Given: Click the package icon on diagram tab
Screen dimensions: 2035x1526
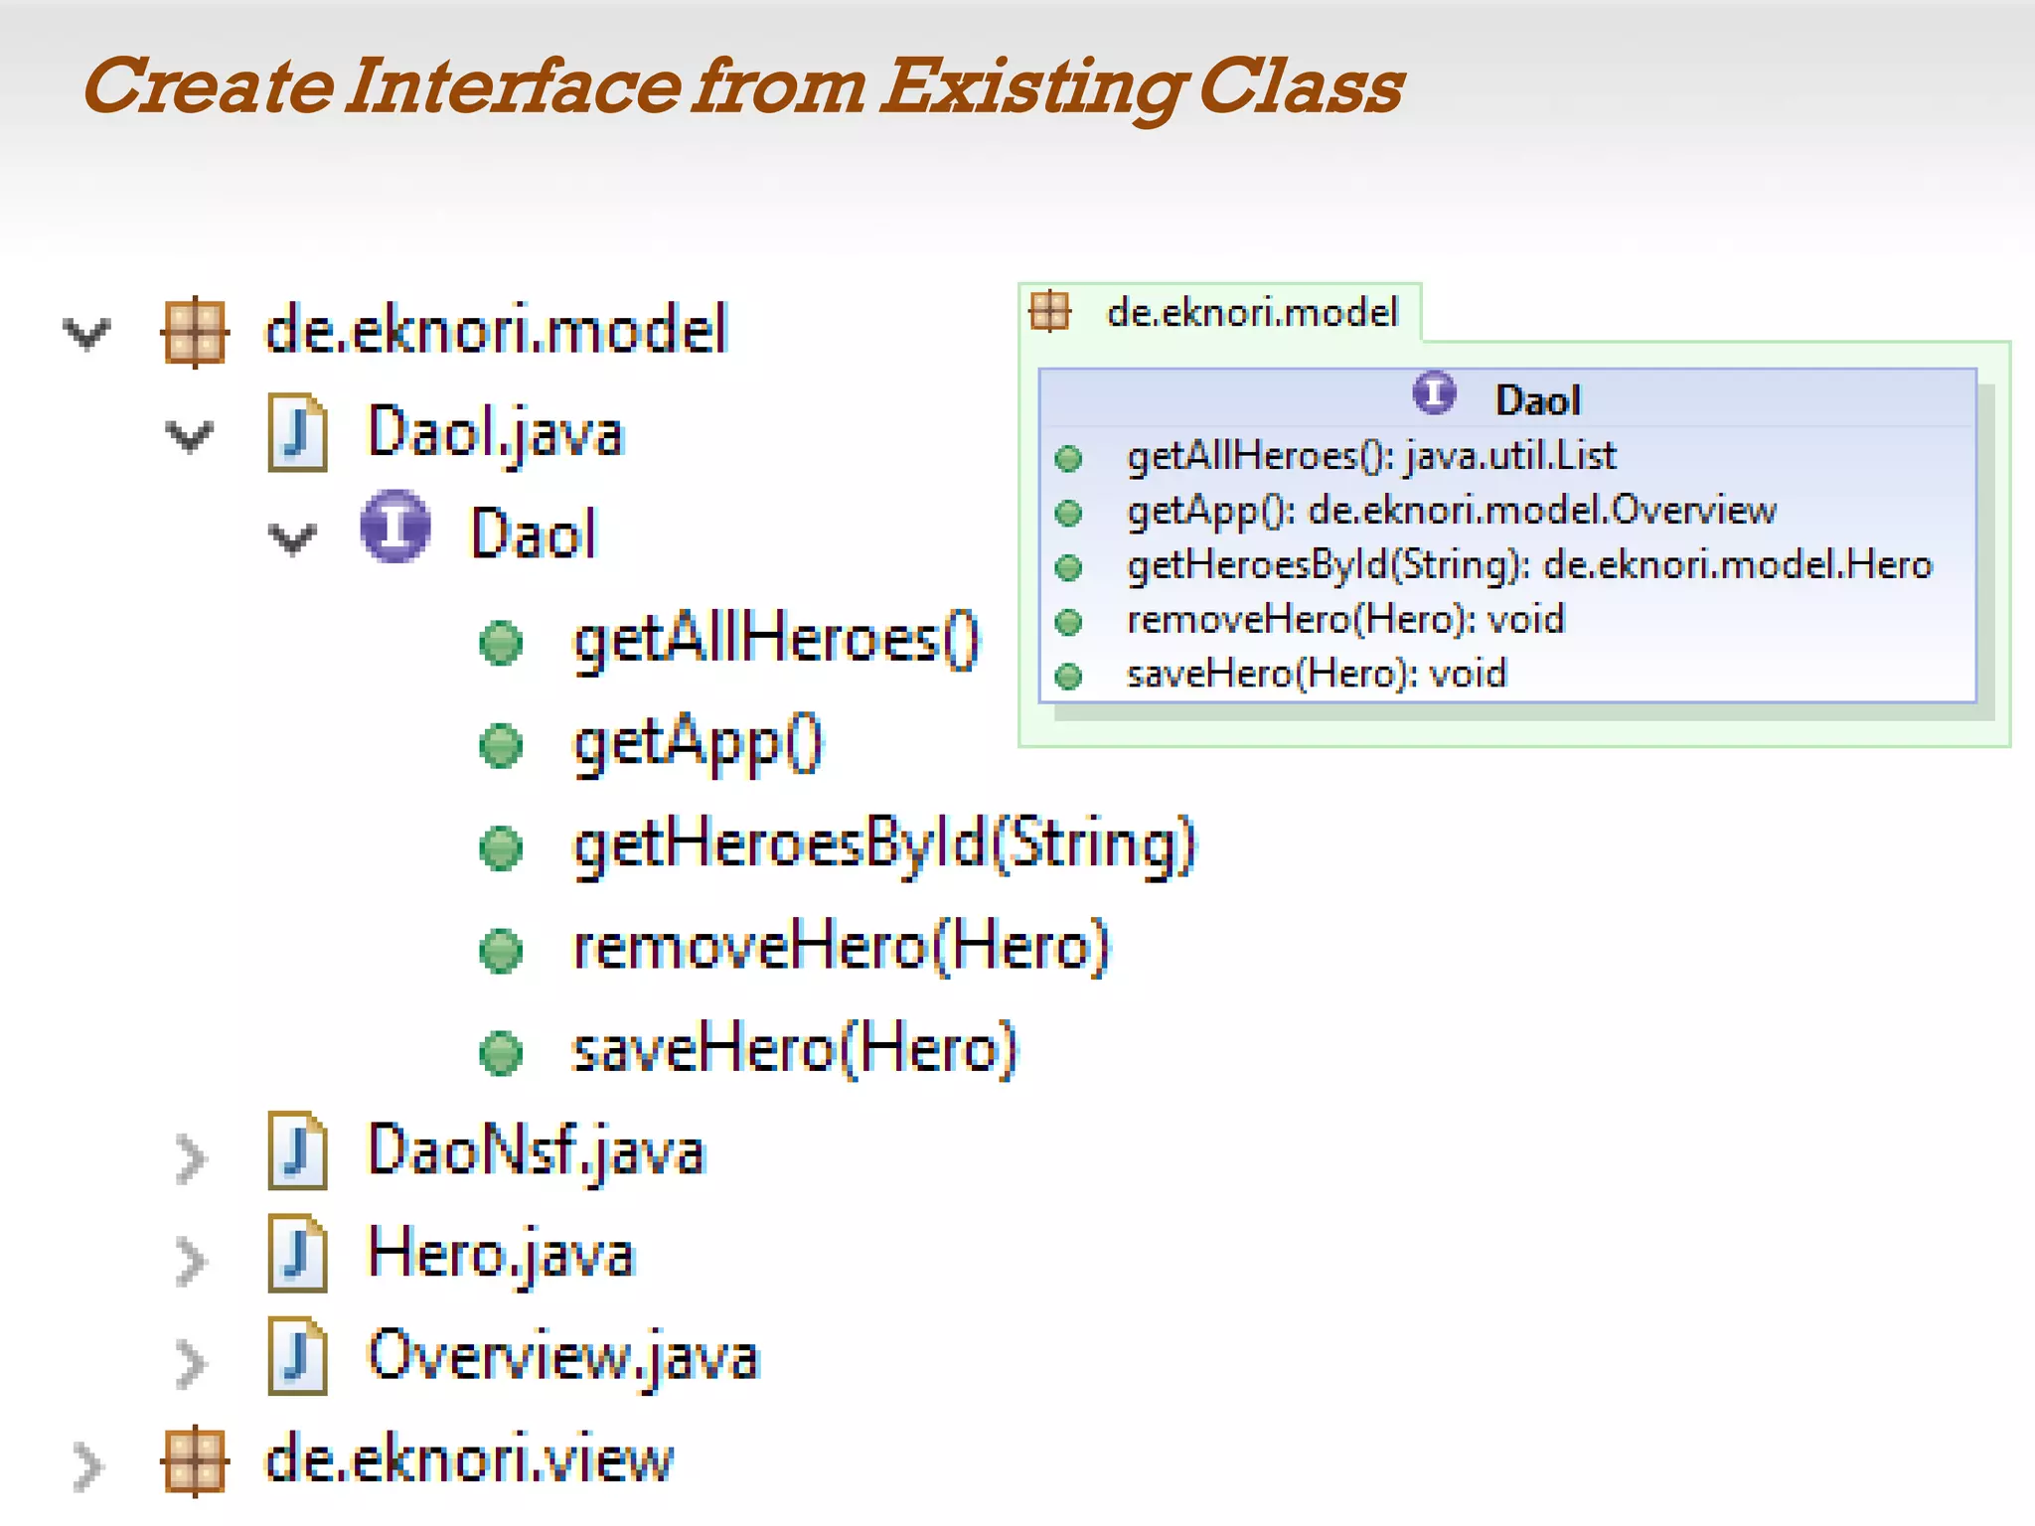Looking at the screenshot, I should tap(1050, 312).
